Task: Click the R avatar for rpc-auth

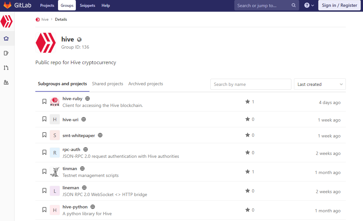Action: (55, 153)
